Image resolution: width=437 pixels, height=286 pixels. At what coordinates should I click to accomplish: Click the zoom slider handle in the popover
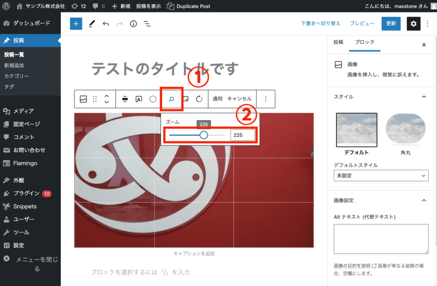[204, 135]
